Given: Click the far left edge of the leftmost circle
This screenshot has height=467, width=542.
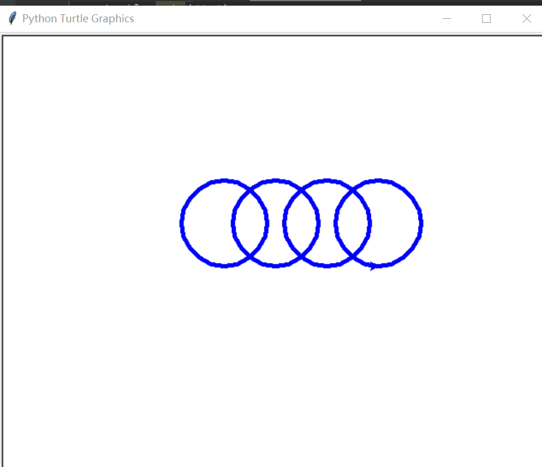Looking at the screenshot, I should point(181,223).
